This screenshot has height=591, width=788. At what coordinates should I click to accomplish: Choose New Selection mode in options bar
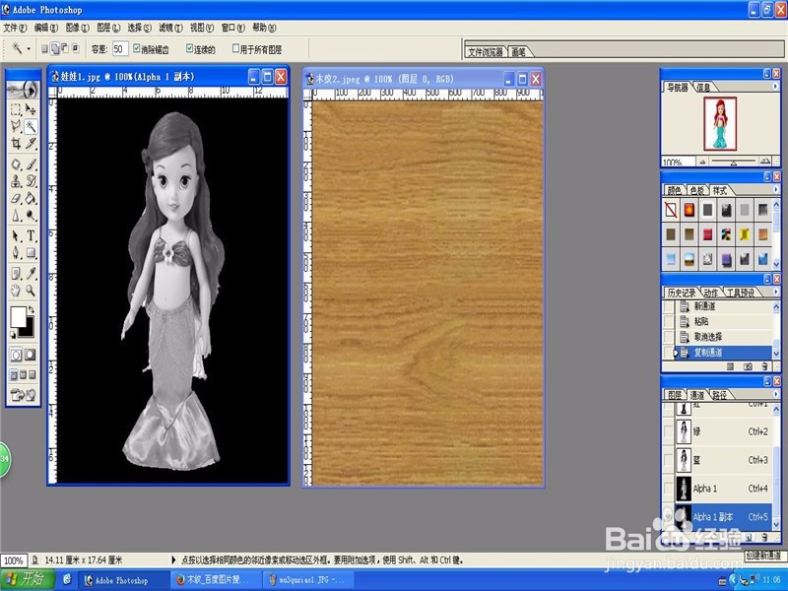point(44,48)
